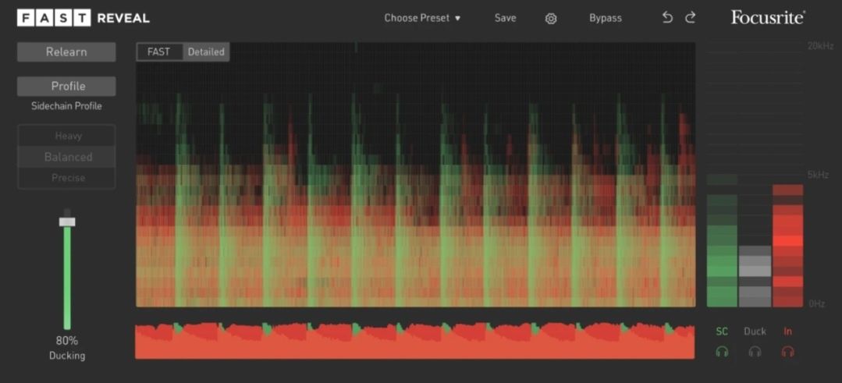The width and height of the screenshot is (842, 383).
Task: Click the preset dropdown arrow
Action: click(457, 18)
